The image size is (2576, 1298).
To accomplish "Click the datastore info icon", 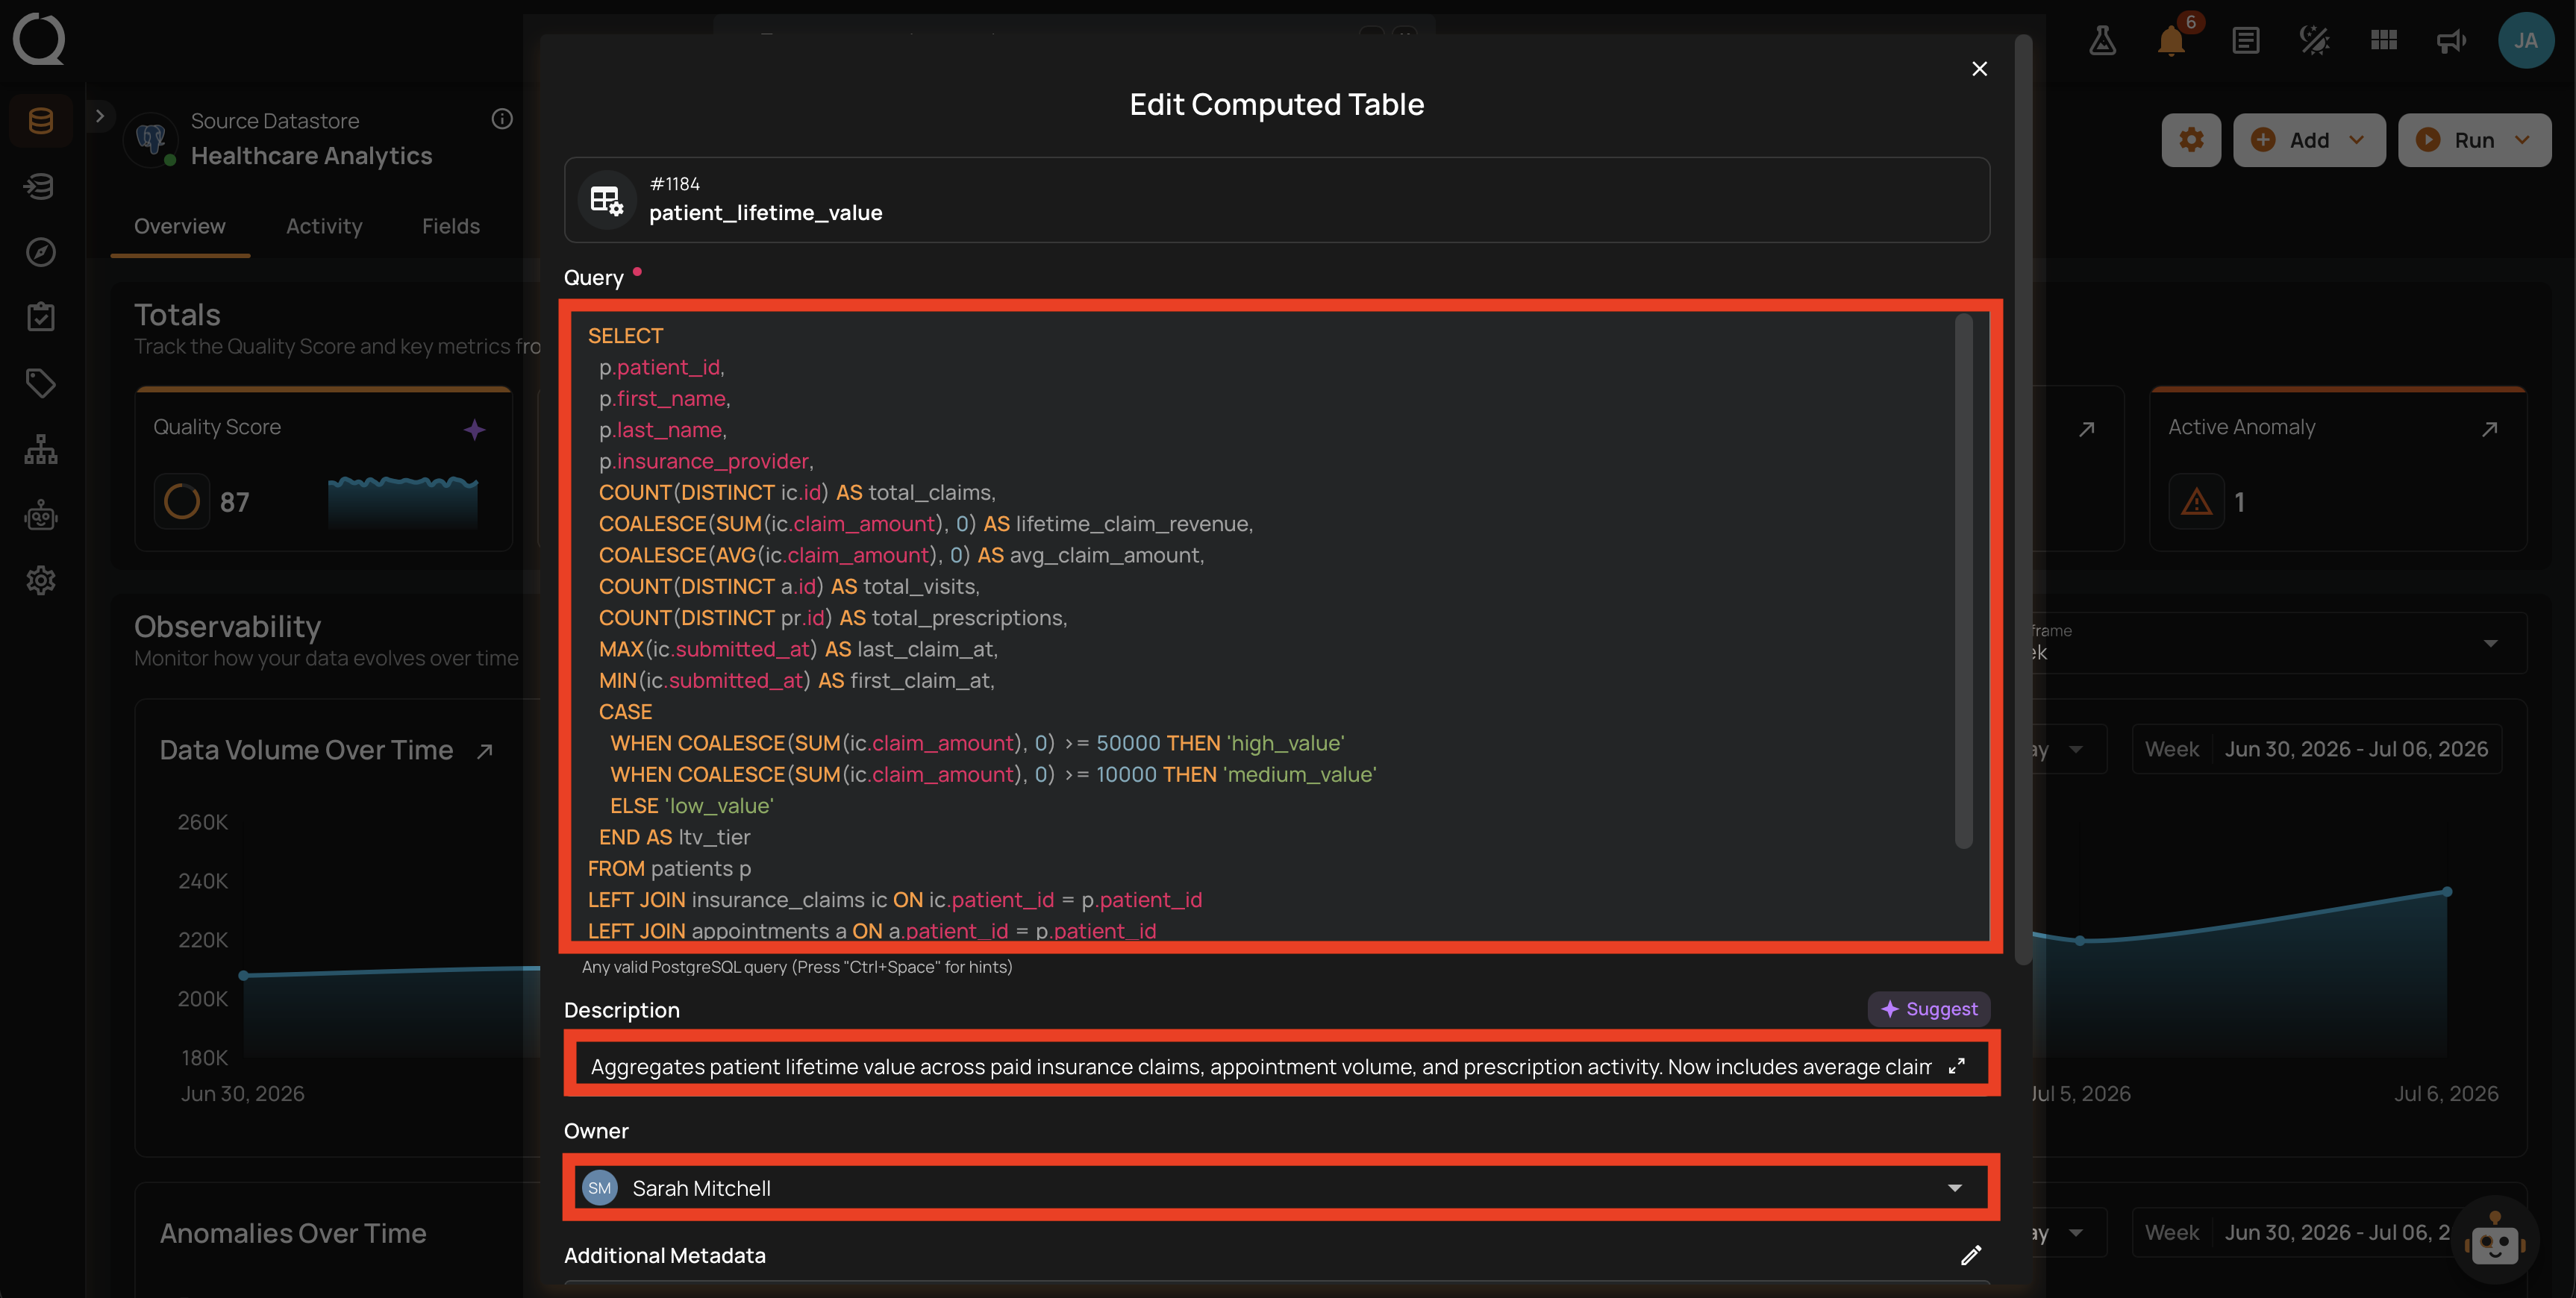I will 502,119.
